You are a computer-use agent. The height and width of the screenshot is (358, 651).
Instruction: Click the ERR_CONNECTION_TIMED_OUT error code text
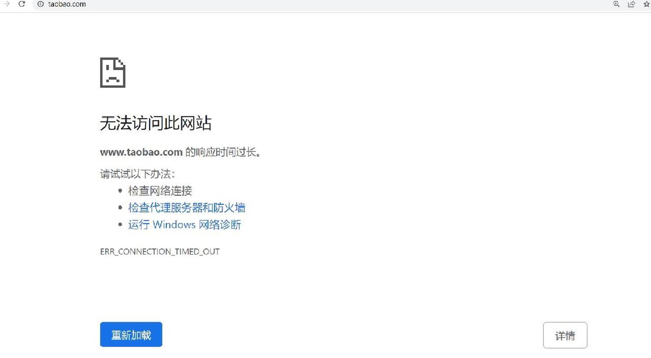pyautogui.click(x=160, y=251)
